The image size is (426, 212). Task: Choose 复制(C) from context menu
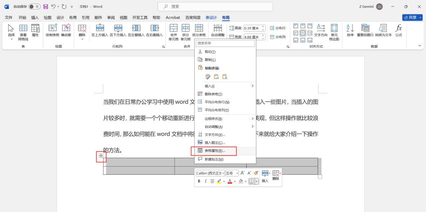click(225, 60)
